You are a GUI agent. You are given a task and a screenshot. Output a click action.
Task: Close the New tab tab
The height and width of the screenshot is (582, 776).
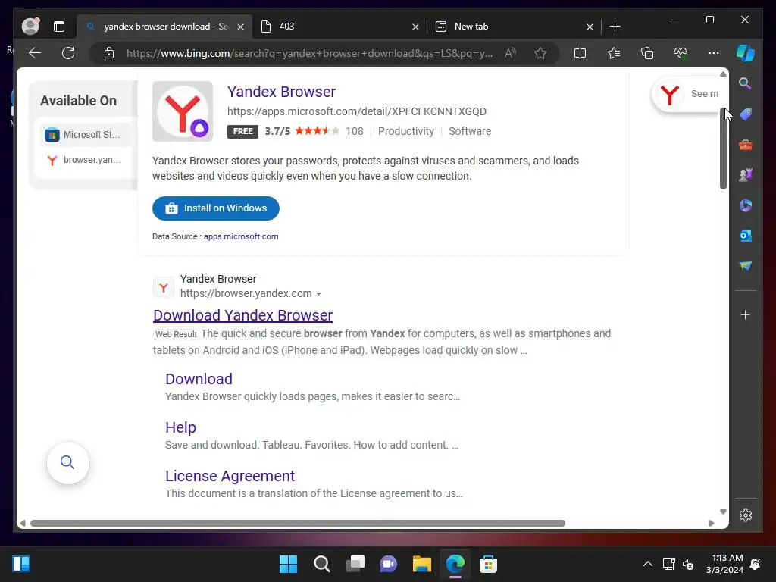(590, 27)
